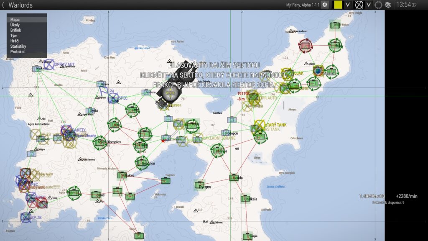Click the Rodopoli sector icon
Screen dimensions: 428x241
coord(226,133)
